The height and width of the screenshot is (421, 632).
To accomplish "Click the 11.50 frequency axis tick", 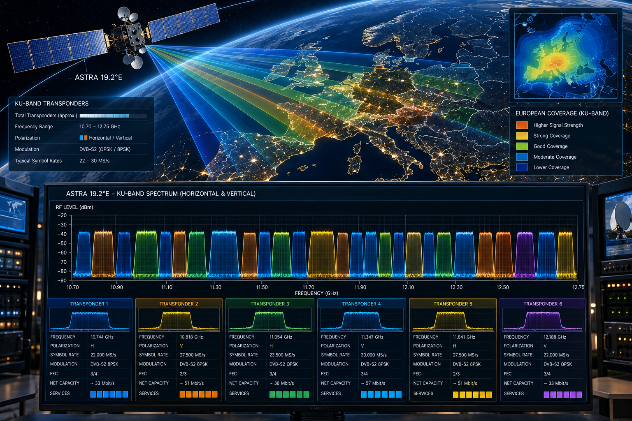I will pyautogui.click(x=262, y=287).
